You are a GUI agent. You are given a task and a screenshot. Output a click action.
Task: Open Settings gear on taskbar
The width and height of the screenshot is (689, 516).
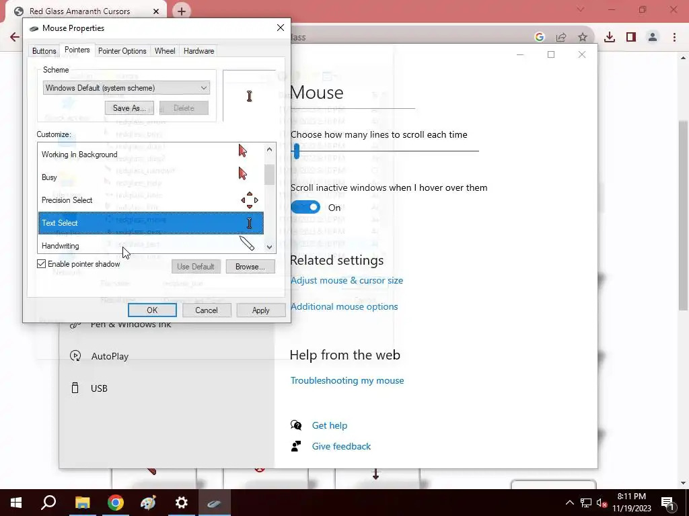click(x=182, y=503)
